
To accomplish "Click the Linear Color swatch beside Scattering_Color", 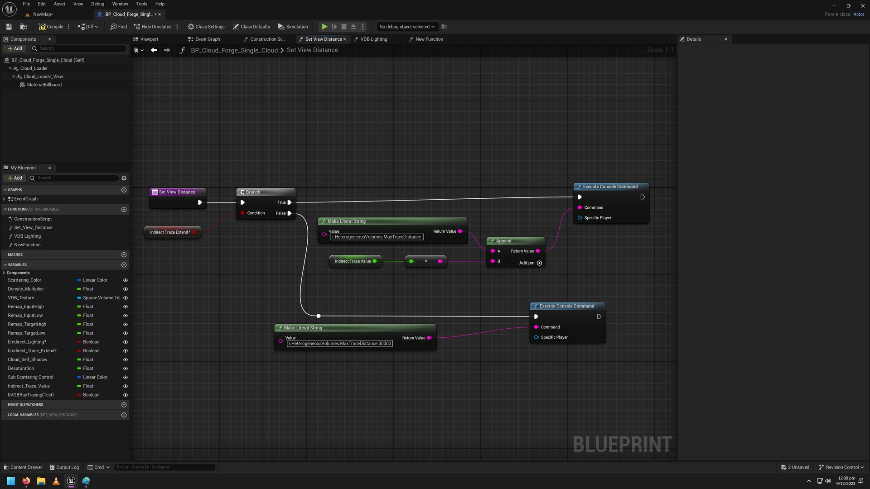I will (79, 280).
